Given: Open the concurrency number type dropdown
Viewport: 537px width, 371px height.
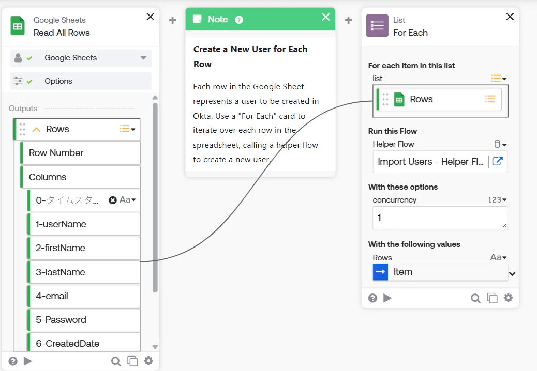Looking at the screenshot, I should (497, 199).
